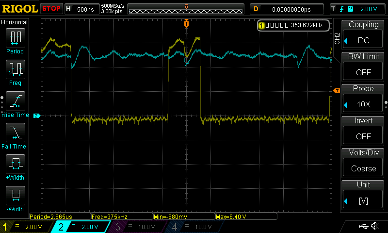Click the waveform memory position bar
The width and height of the screenshot is (388, 233).
click(x=187, y=9)
